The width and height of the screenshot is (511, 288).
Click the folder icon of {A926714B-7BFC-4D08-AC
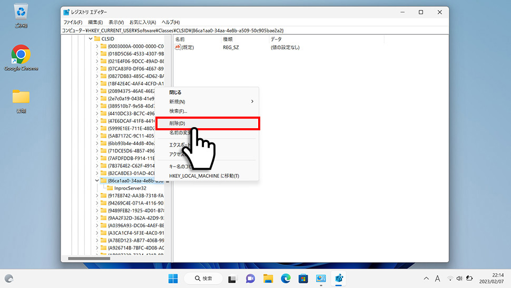point(104,248)
